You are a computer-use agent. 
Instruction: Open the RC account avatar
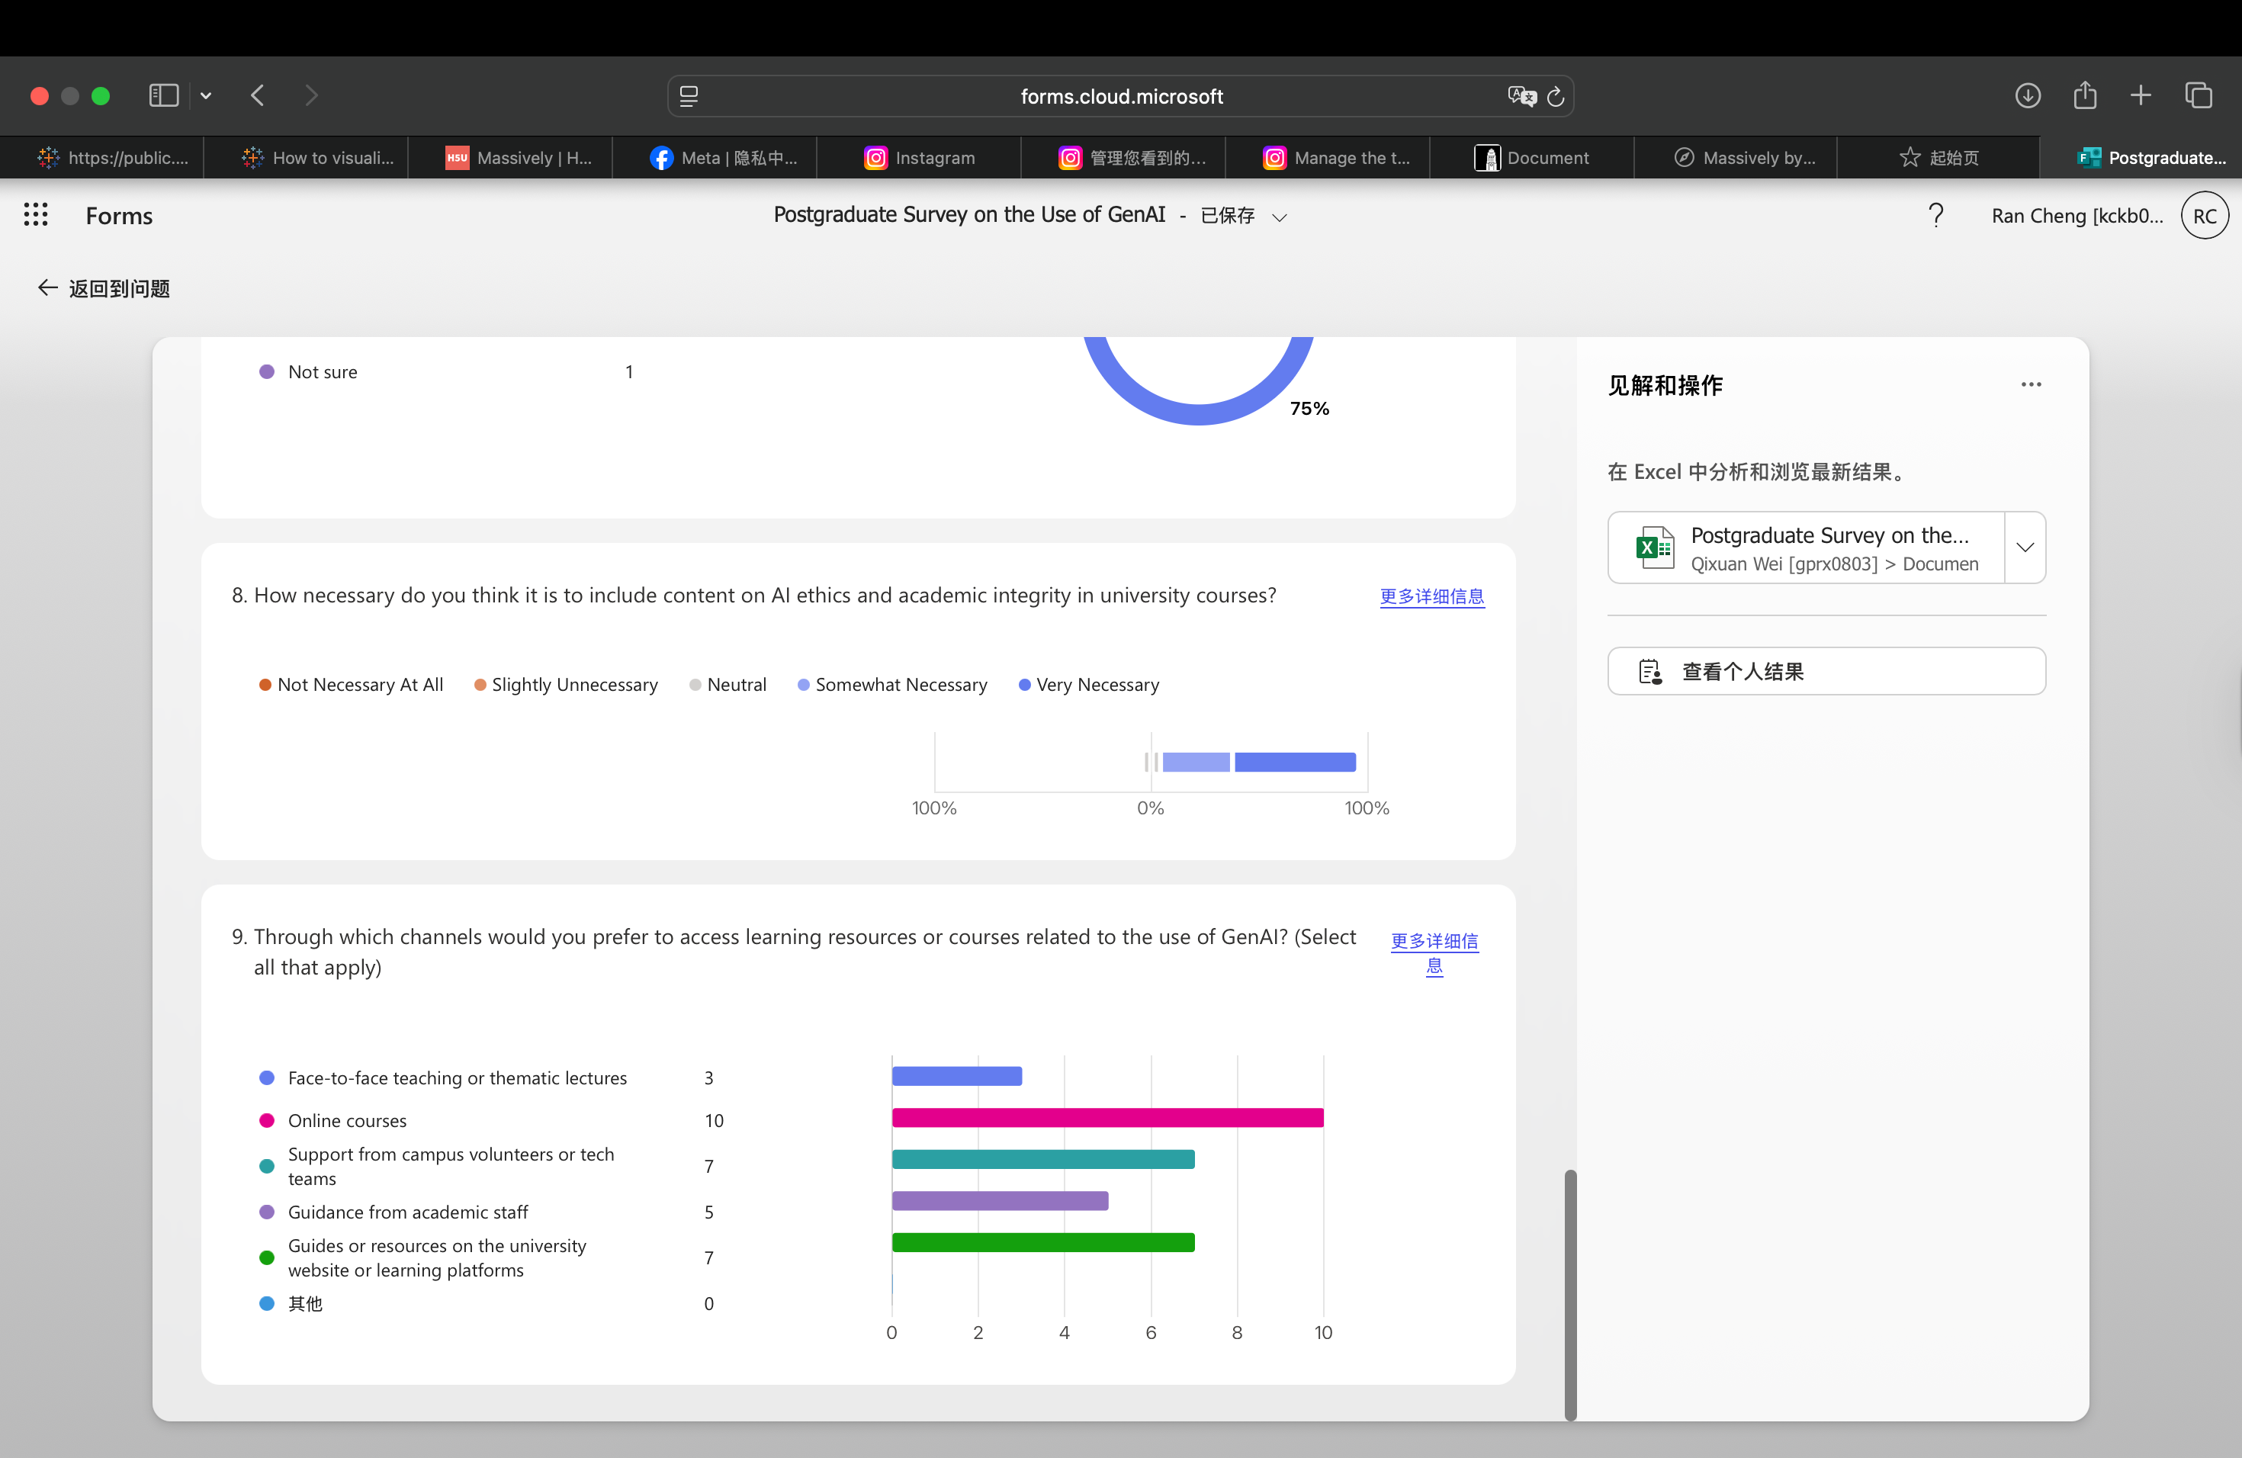tap(2205, 216)
